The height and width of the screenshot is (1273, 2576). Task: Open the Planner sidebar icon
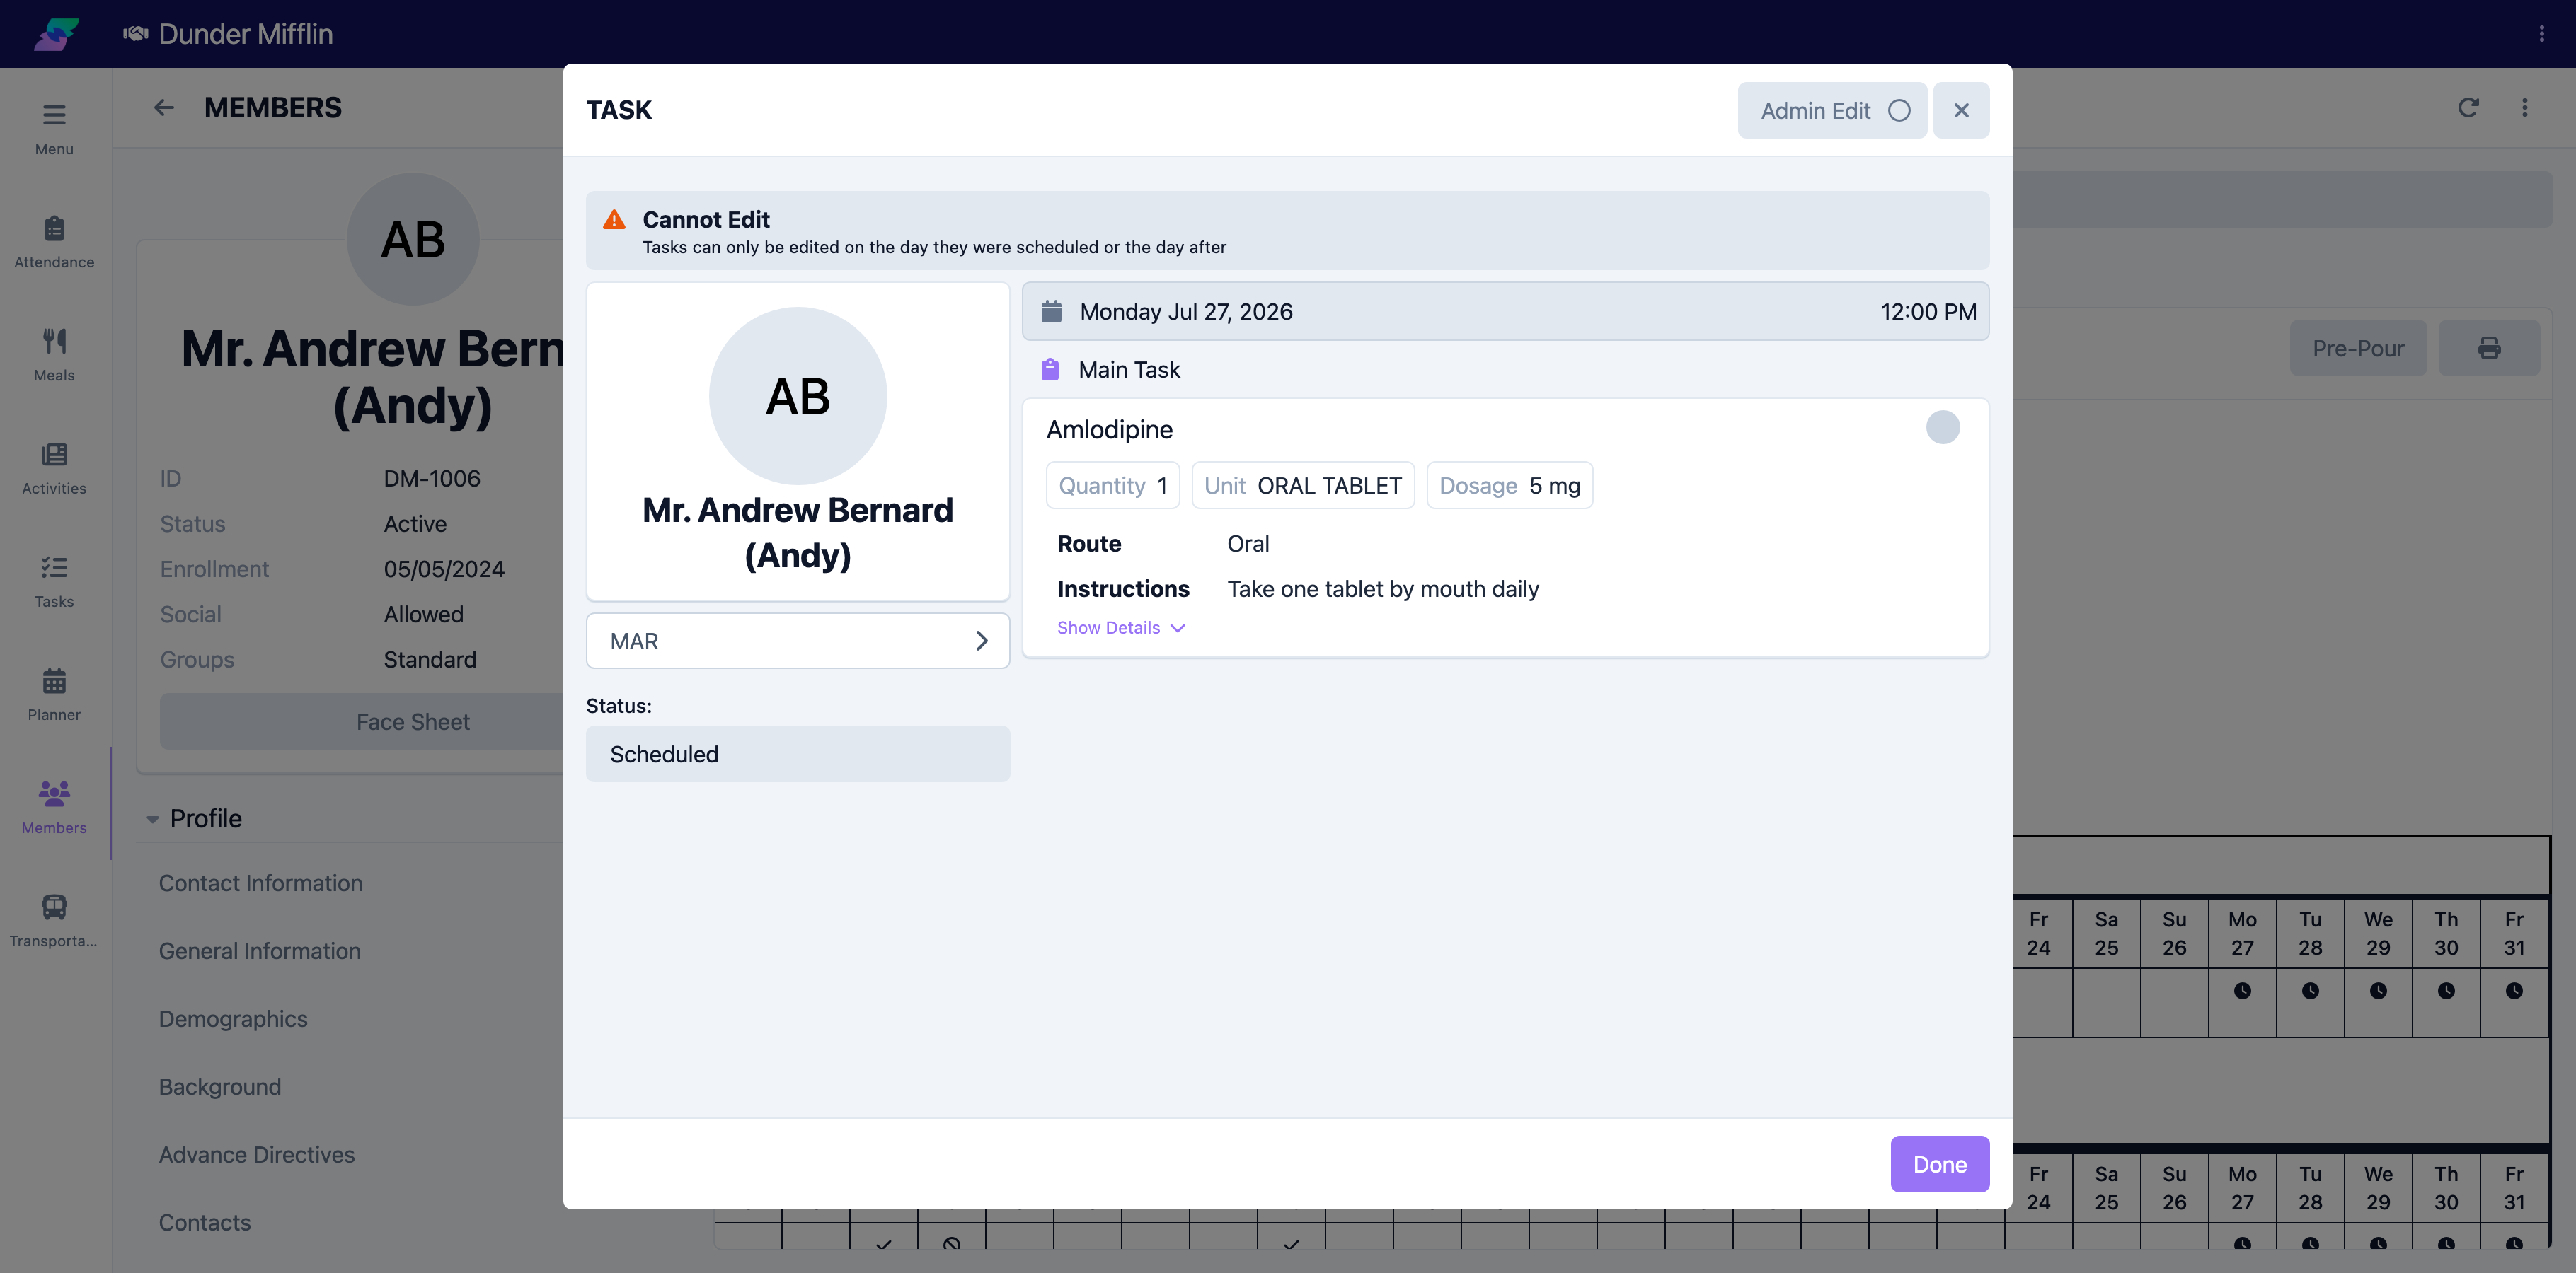54,682
